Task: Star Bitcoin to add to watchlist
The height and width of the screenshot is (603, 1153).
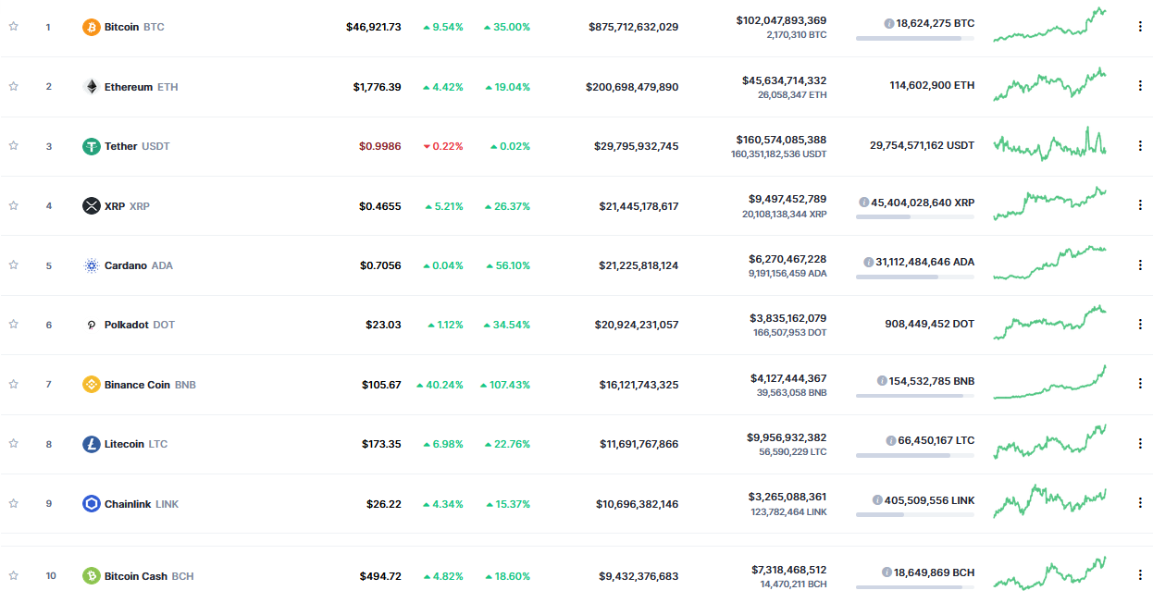Action: (14, 27)
